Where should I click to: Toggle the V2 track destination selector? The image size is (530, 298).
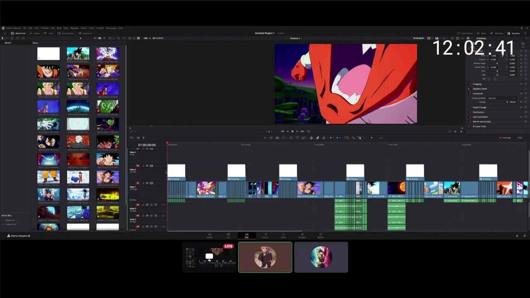139,166
